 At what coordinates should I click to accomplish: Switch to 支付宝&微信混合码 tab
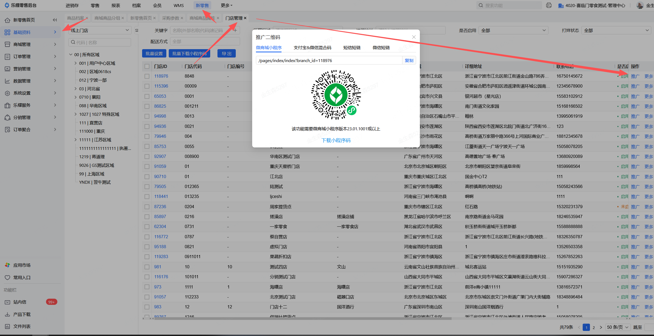312,48
